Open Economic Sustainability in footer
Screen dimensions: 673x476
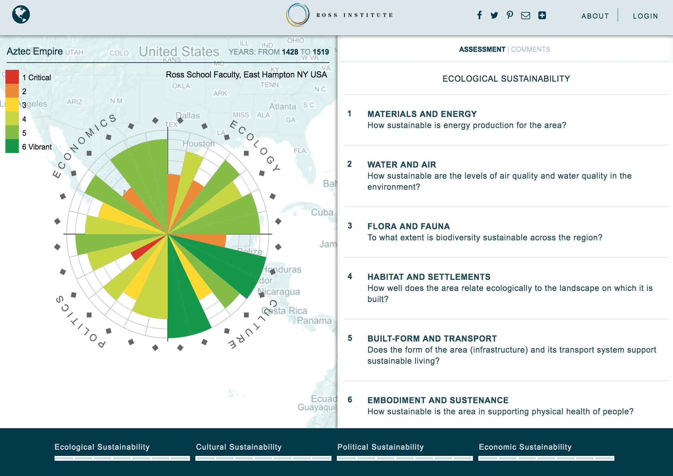pos(525,447)
